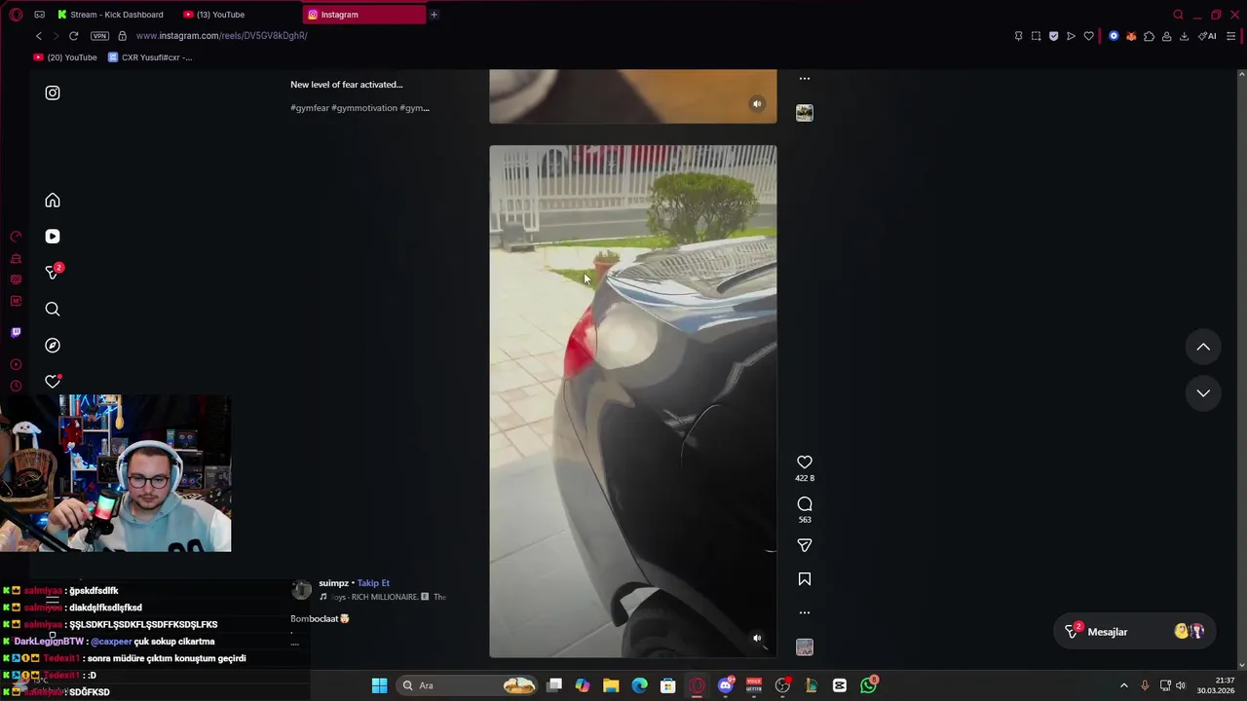Open Instagram direct messages sidebar icon

coord(53,273)
